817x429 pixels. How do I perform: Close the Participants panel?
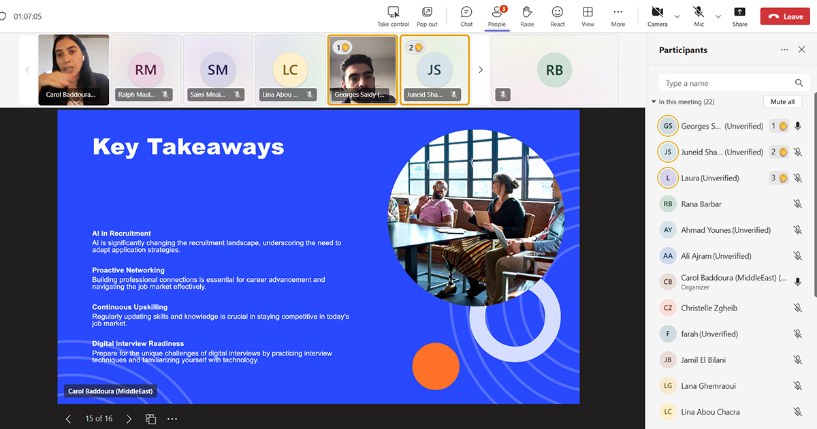802,50
